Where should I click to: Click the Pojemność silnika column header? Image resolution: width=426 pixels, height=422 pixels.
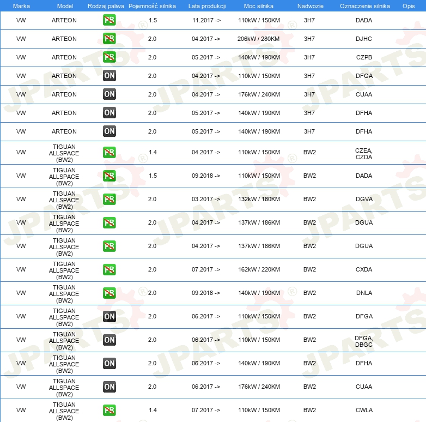tap(152, 6)
